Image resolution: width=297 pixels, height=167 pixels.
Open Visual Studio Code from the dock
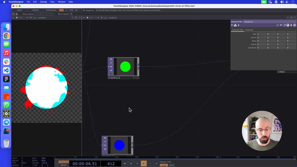[6, 71]
